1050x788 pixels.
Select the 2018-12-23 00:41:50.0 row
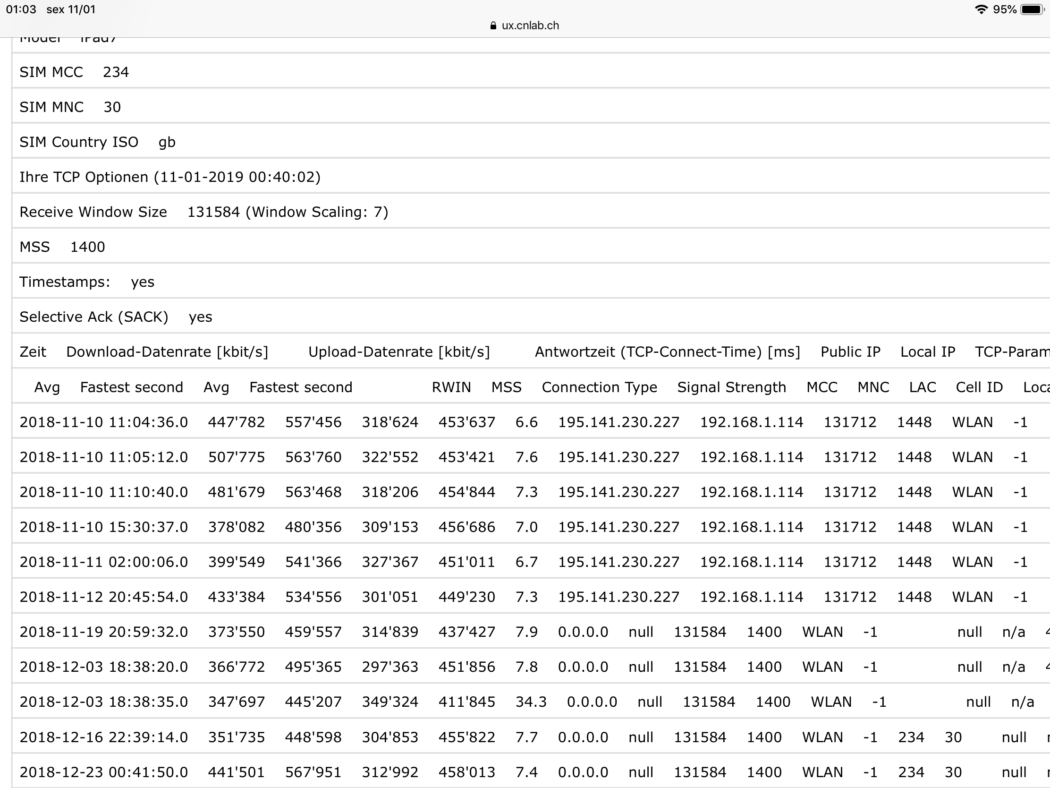(x=103, y=772)
